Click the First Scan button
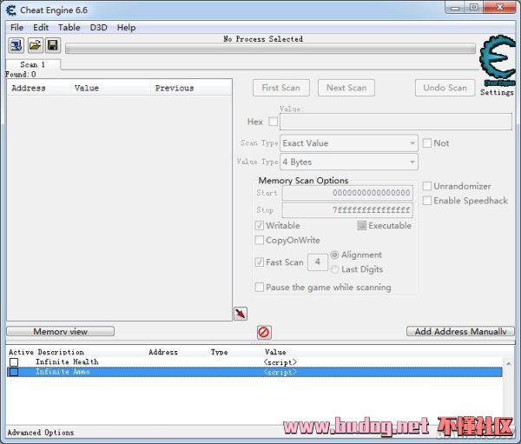Image resolution: width=521 pixels, height=444 pixels. (281, 88)
